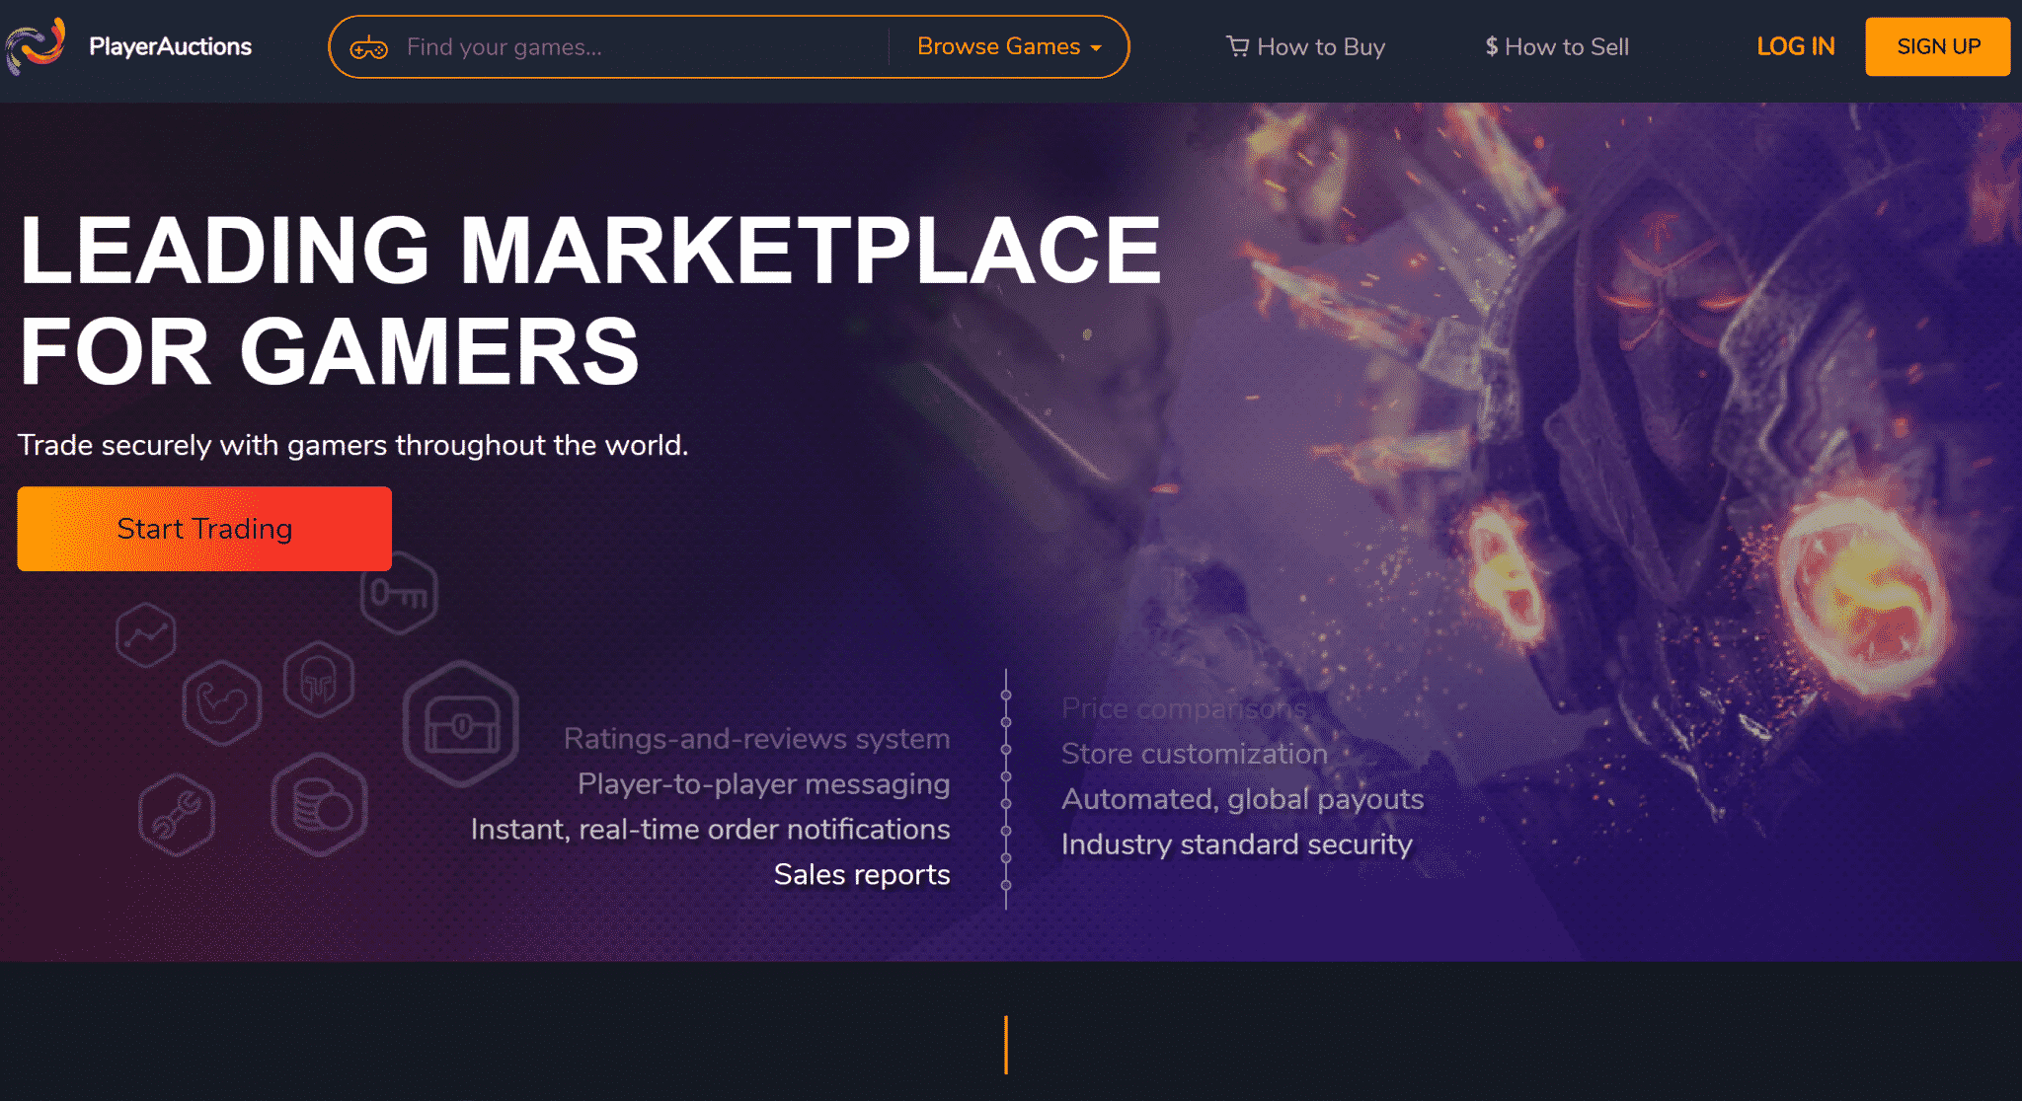Click the knight helmet hexagon icon
The height and width of the screenshot is (1101, 2022).
(319, 679)
